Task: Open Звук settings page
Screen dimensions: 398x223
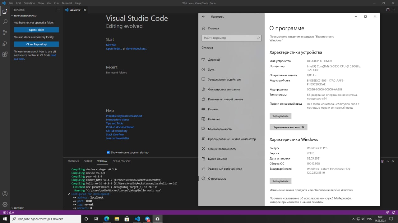Action: point(231,69)
